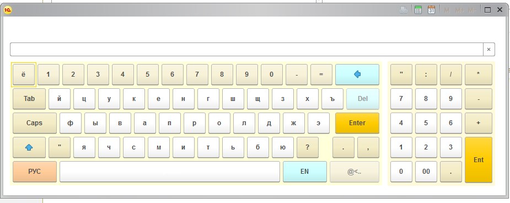This screenshot has width=510, height=203.
Task: Click the question mark key
Action: tap(307, 147)
